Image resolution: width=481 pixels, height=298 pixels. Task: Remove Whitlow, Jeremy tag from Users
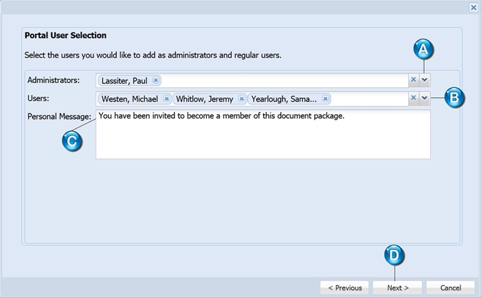tap(242, 99)
